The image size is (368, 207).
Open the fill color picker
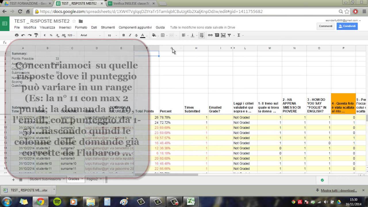coord(154,35)
